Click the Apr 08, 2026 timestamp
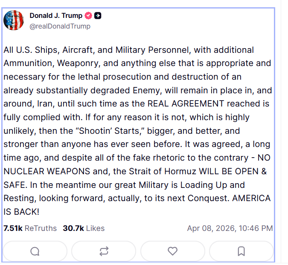The image size is (288, 265). [x=230, y=228]
